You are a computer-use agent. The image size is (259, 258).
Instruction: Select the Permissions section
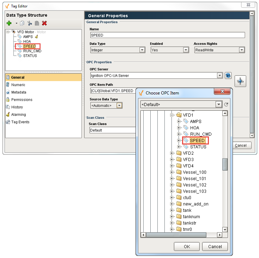pos(22,100)
